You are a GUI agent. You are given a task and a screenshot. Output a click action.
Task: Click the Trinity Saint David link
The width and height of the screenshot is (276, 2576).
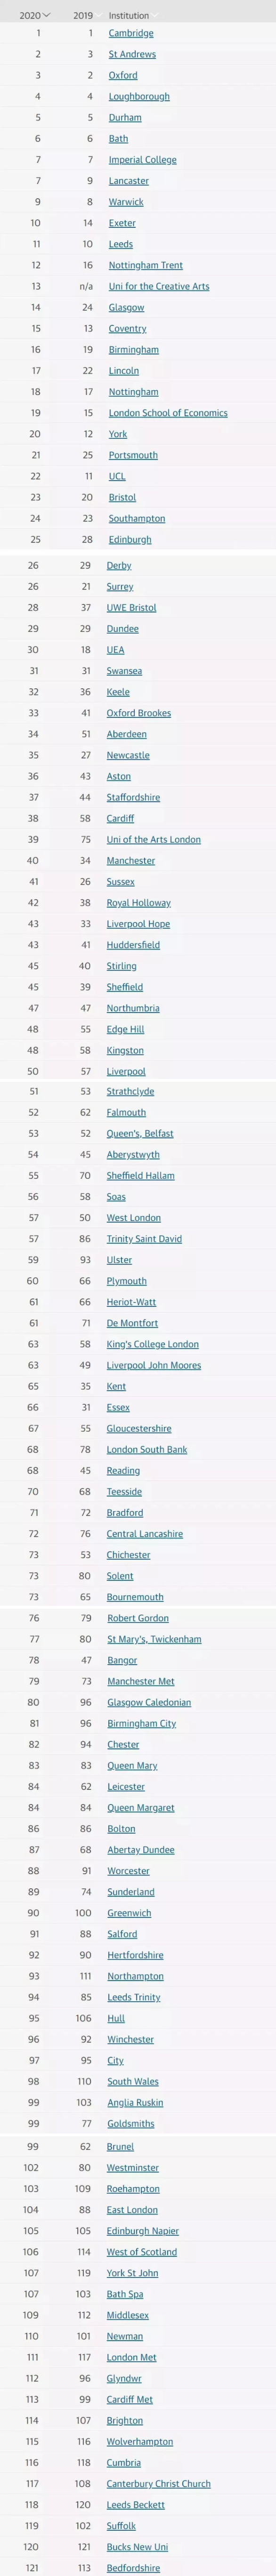144,1239
